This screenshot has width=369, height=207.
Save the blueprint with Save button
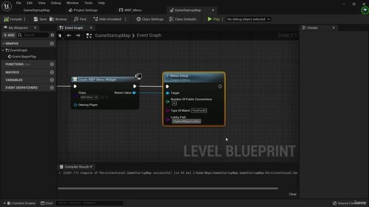pyautogui.click(x=40, y=19)
